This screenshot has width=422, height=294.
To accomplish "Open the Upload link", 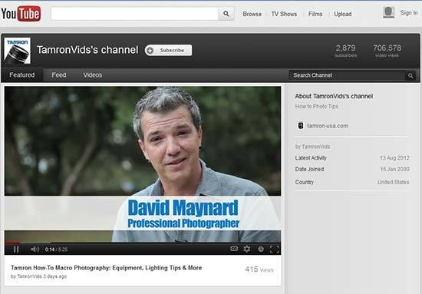I will 343,14.
